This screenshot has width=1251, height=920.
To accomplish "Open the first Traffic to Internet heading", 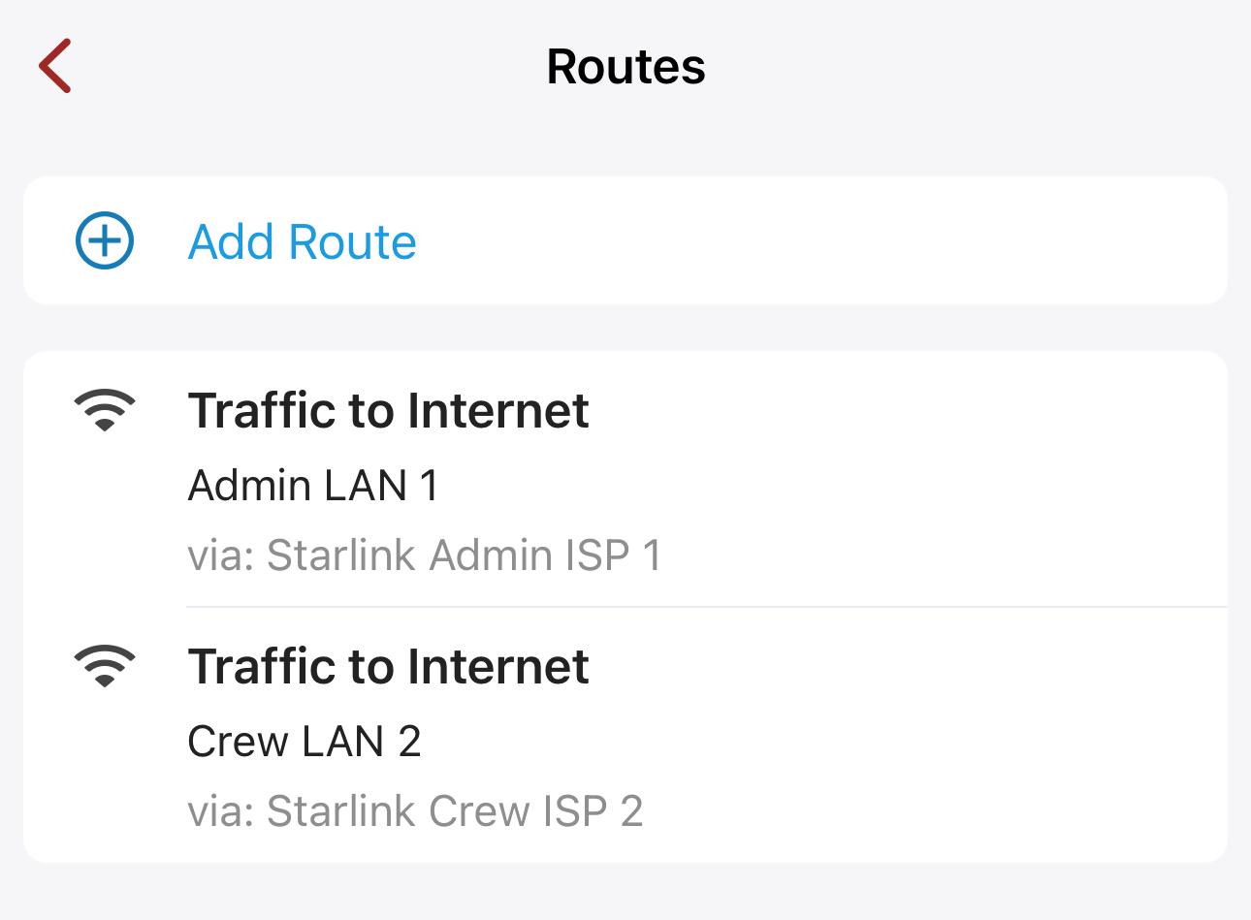I will coord(388,410).
